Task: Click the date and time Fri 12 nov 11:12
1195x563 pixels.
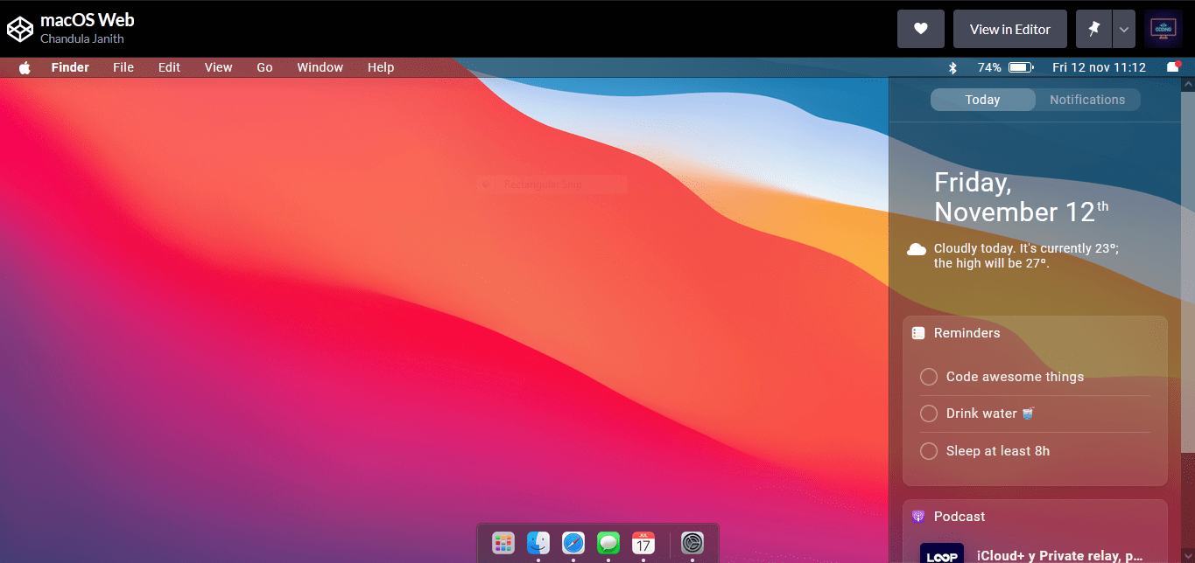Action: point(1099,67)
